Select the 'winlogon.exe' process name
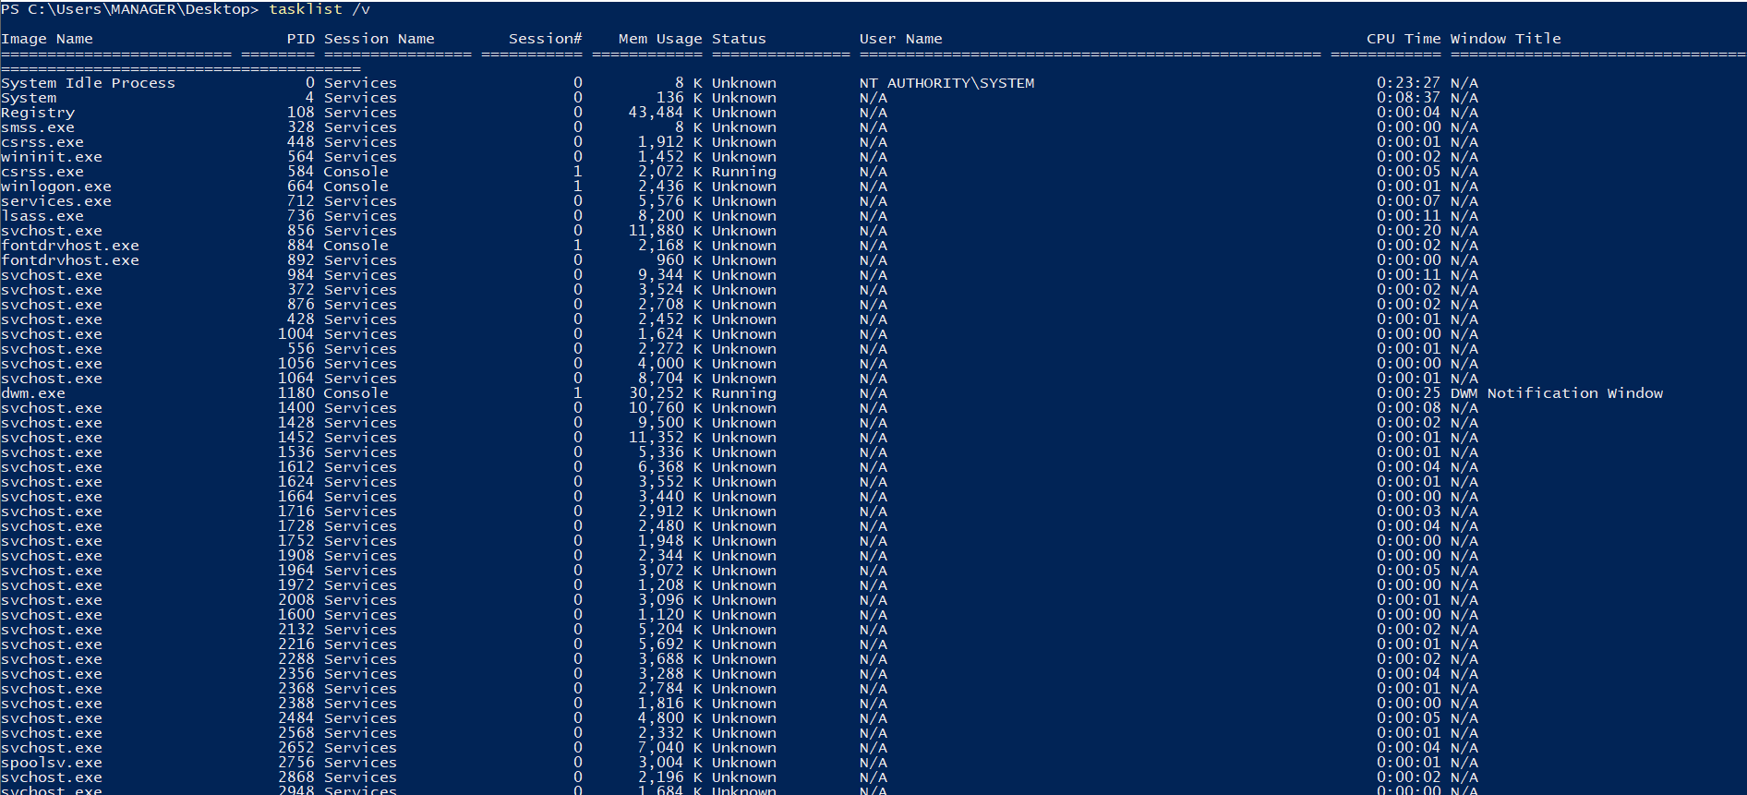Screen dimensions: 1747x795 pos(56,187)
